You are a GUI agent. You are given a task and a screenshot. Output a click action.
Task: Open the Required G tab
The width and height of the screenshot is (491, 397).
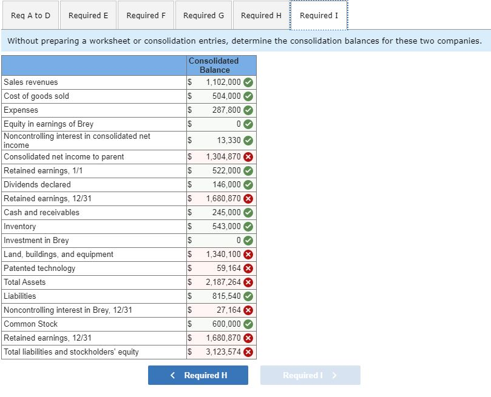(x=203, y=15)
